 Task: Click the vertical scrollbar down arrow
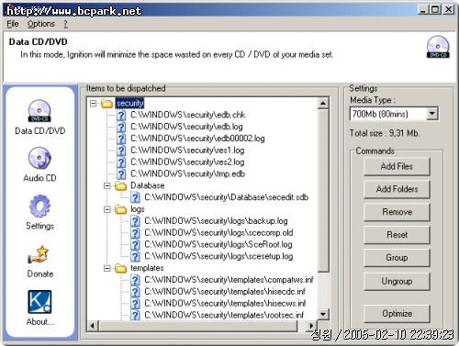point(323,314)
